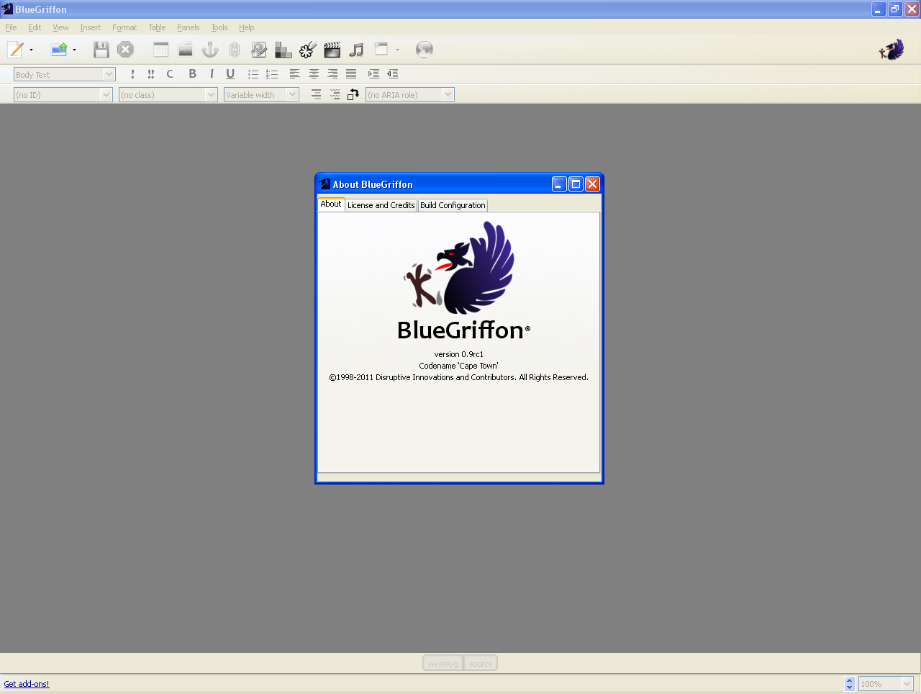Toggle the bulleted list style
This screenshot has width=921, height=694.
tap(253, 73)
